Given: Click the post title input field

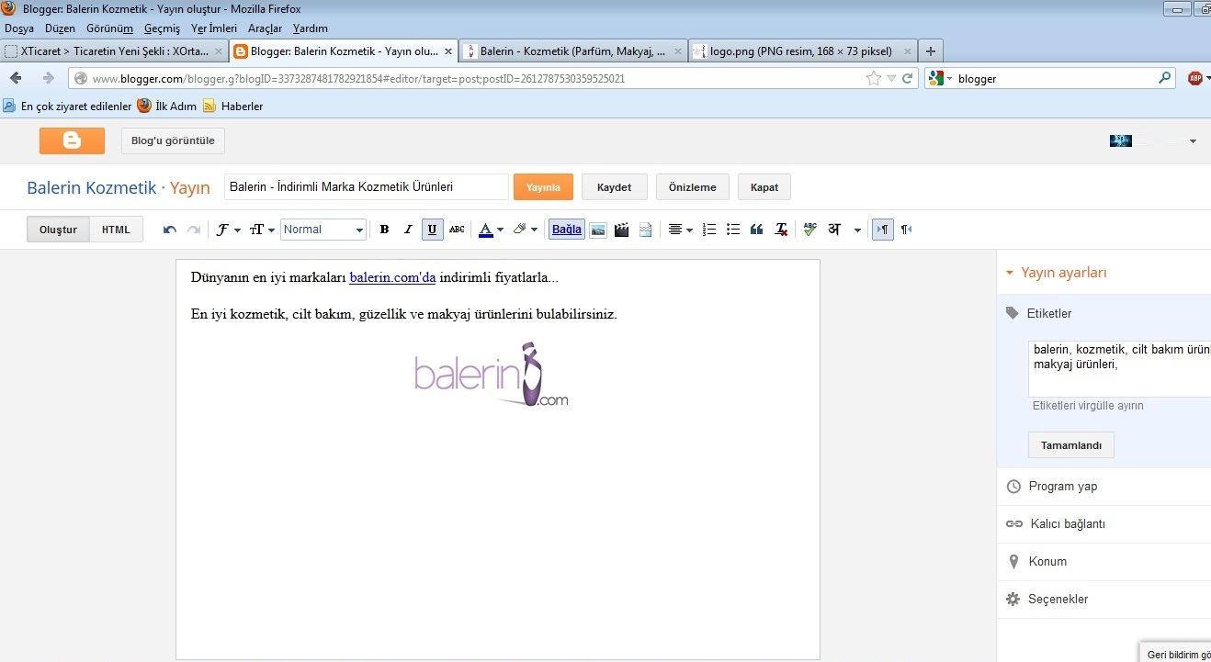Looking at the screenshot, I should pyautogui.click(x=366, y=186).
